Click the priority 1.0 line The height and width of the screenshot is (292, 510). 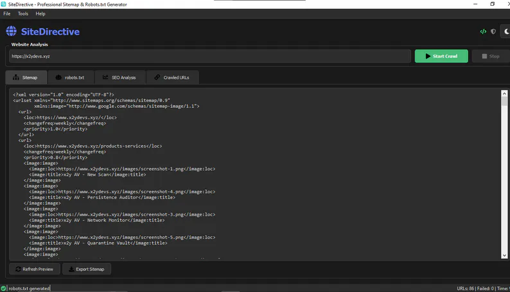[55, 129]
